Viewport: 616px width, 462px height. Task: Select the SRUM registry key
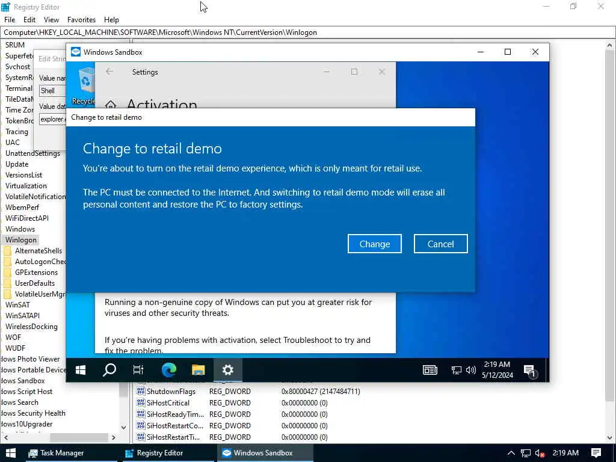[15, 45]
